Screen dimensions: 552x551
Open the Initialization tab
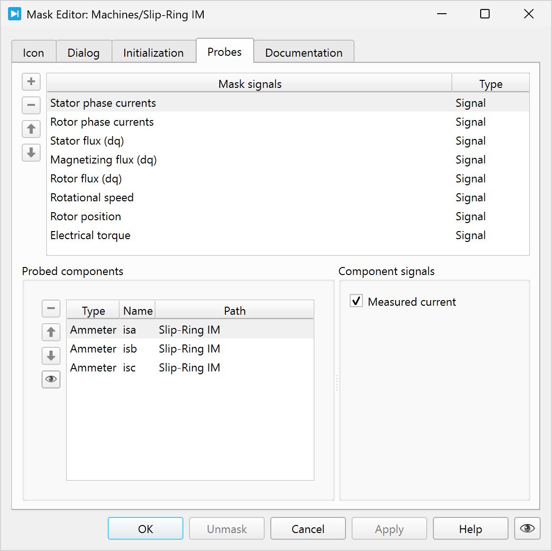[153, 52]
